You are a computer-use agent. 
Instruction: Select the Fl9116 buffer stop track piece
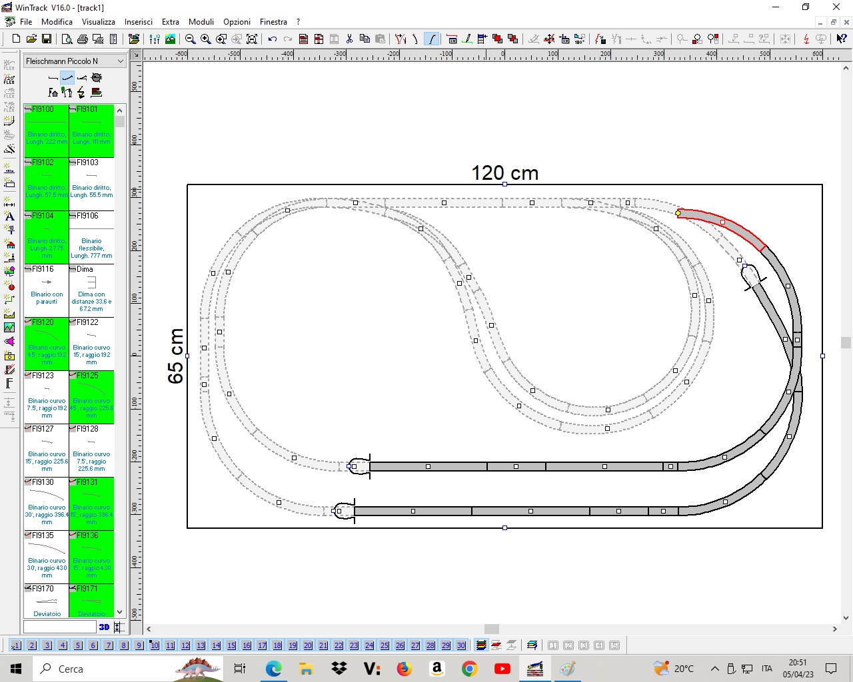click(x=47, y=290)
